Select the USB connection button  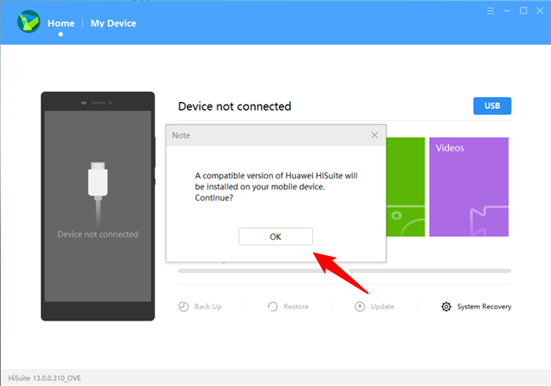click(492, 105)
